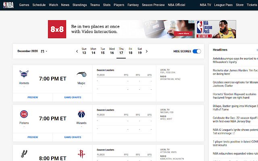Image resolution: width=258 pixels, height=161 pixels.
Task: Open the Schedule menu item
Action: click(x=39, y=5)
